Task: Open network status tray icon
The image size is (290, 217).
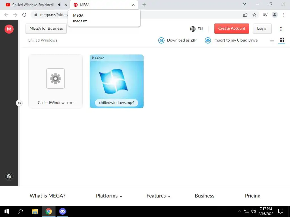Action: click(x=247, y=211)
